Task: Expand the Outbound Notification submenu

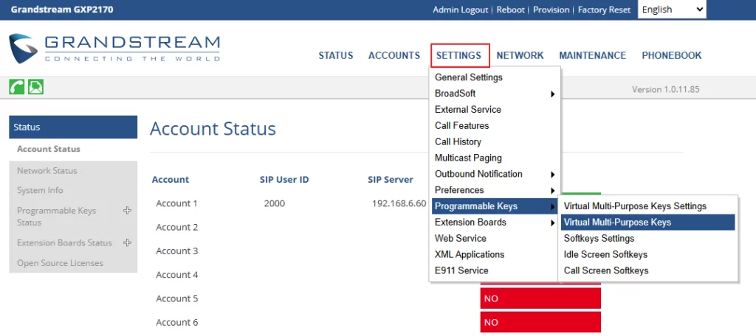Action: (495, 174)
